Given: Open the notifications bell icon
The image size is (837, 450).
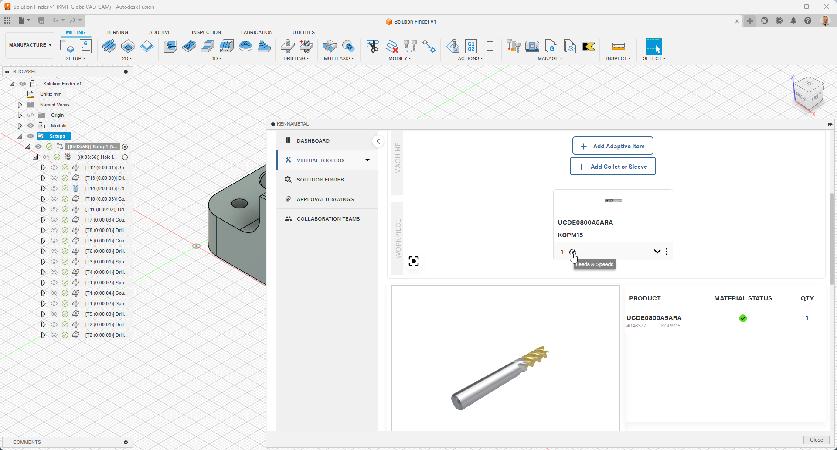Looking at the screenshot, I should 793,21.
